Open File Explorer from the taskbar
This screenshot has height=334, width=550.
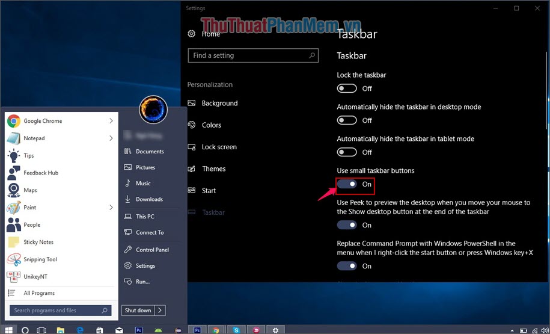point(61,330)
